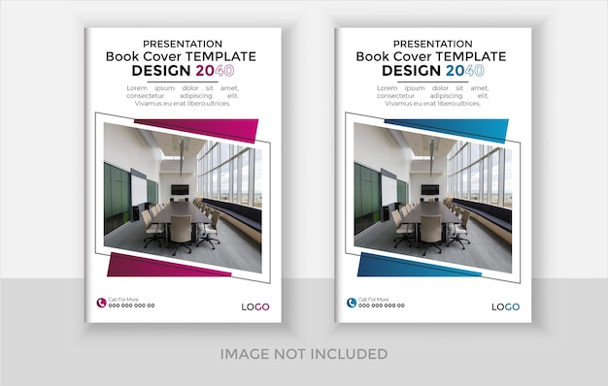
Task: Select the LOGO text on the magenta cover
Action: 255,307
